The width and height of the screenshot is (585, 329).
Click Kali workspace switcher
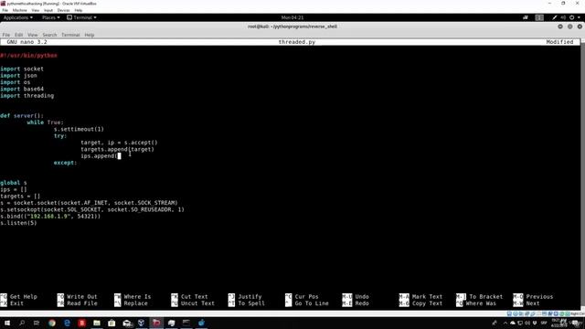pyautogui.click(x=539, y=17)
